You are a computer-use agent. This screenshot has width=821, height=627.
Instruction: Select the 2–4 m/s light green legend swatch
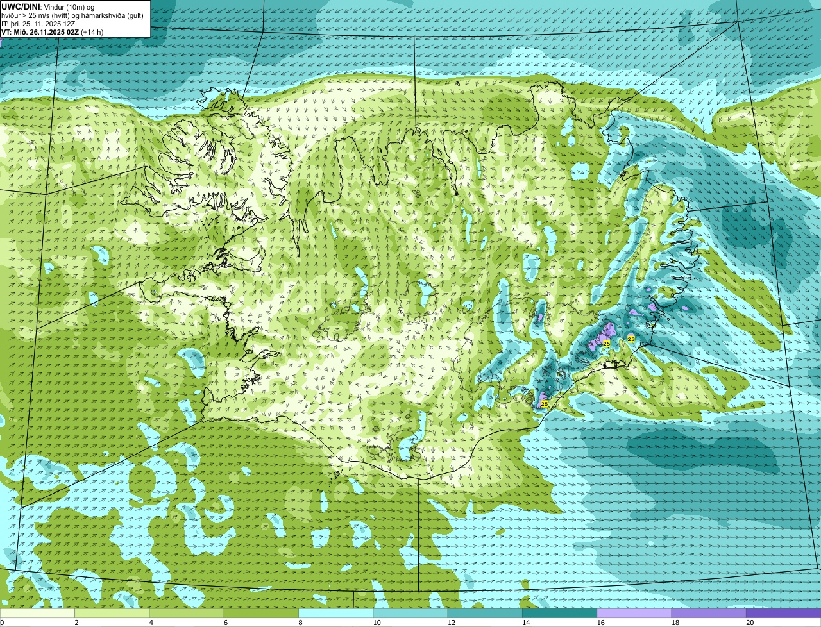[x=112, y=614]
